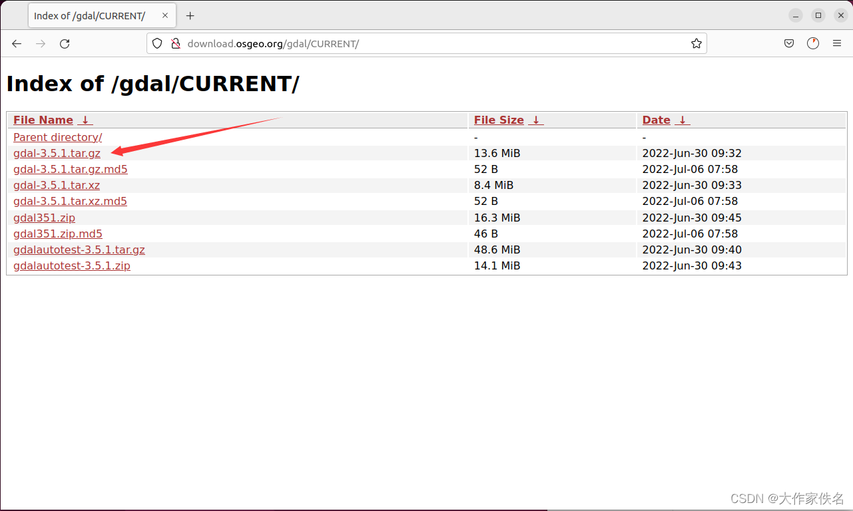The width and height of the screenshot is (853, 511).
Task: Go forward with the forward arrow
Action: pyautogui.click(x=41, y=44)
